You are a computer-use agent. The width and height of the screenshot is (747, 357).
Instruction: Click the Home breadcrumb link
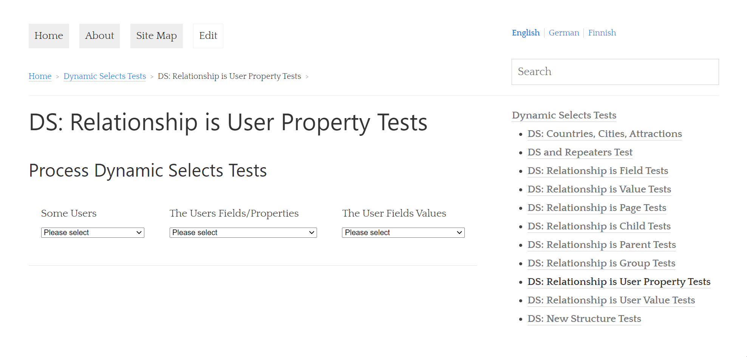click(40, 76)
